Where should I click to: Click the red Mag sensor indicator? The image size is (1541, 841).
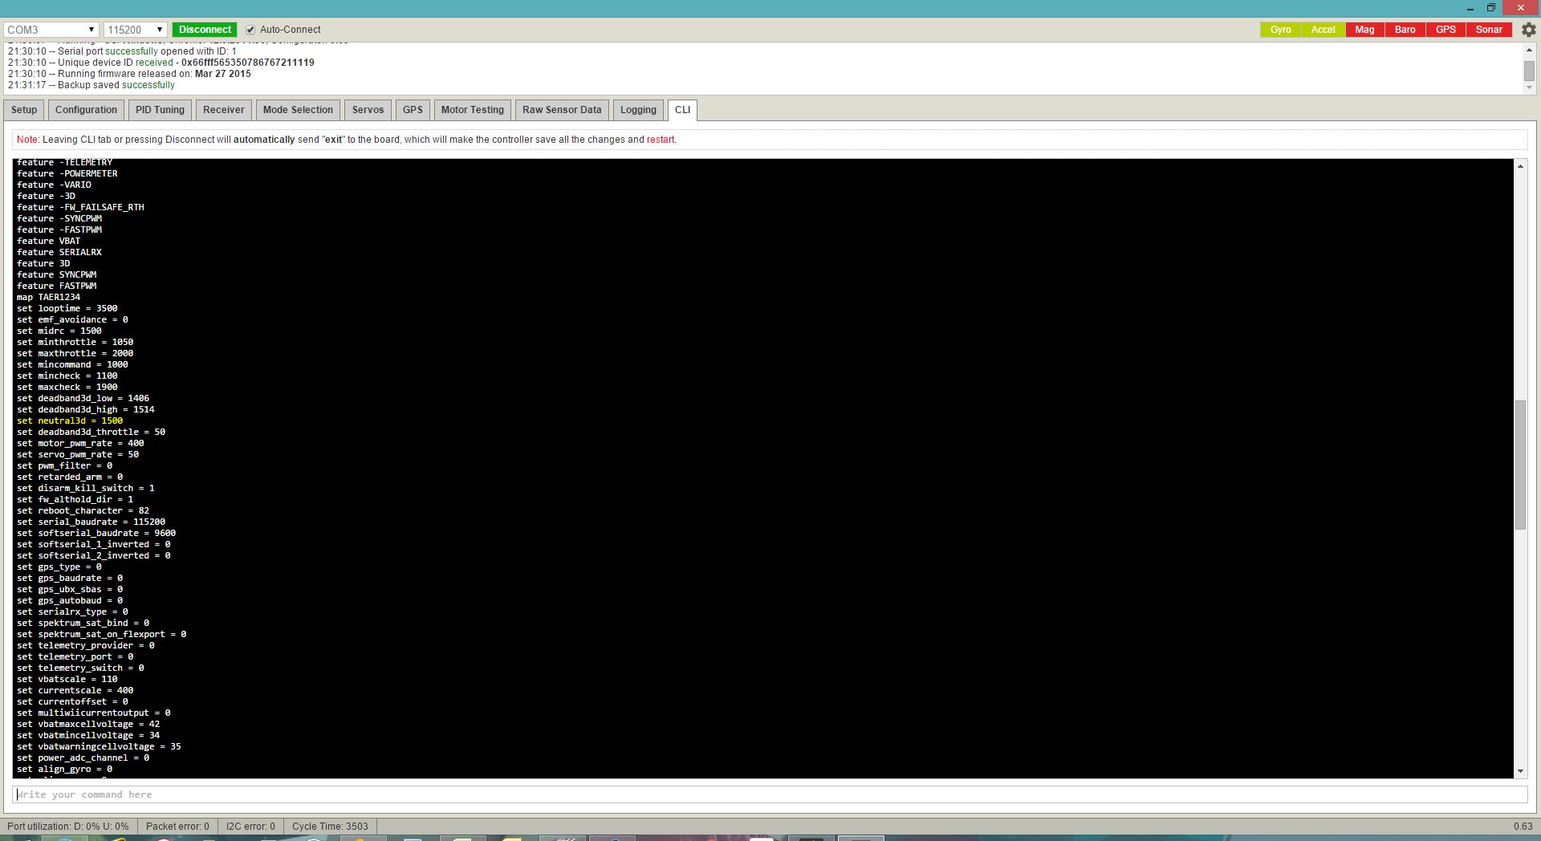[1364, 30]
